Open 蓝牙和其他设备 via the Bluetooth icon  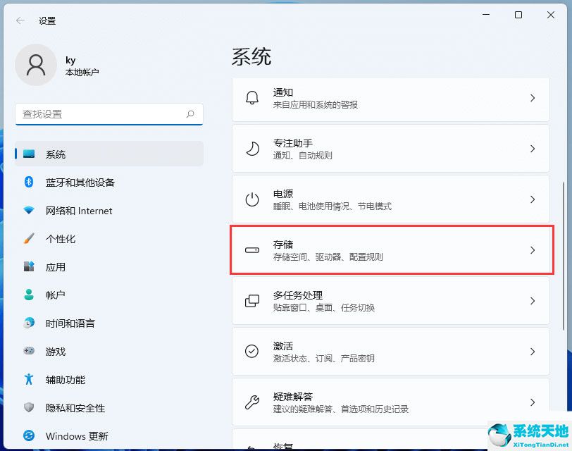click(29, 183)
